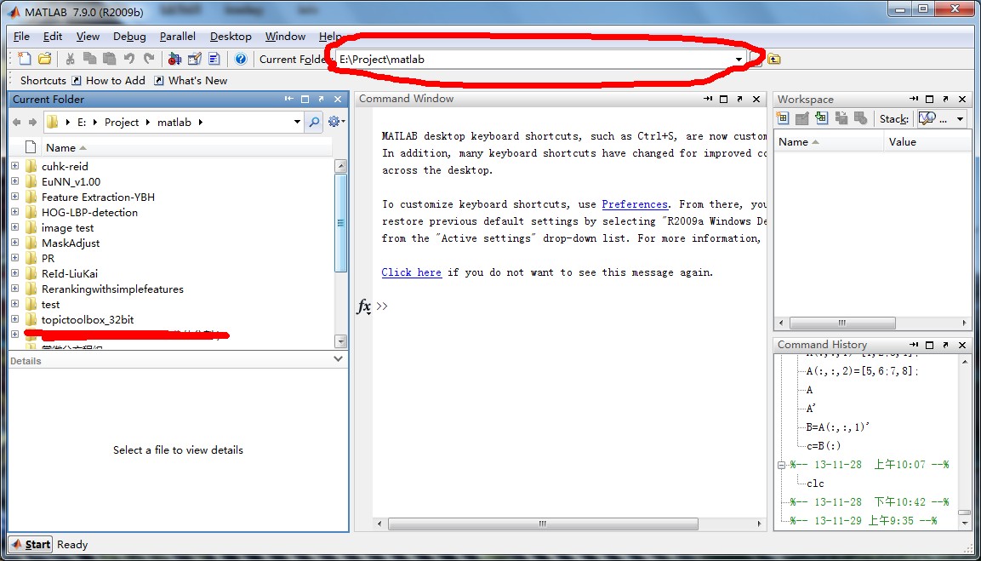Maximize the Workspace panel

tap(929, 99)
